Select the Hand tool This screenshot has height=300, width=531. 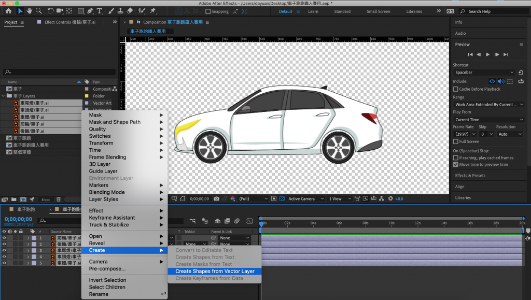[x=30, y=11]
